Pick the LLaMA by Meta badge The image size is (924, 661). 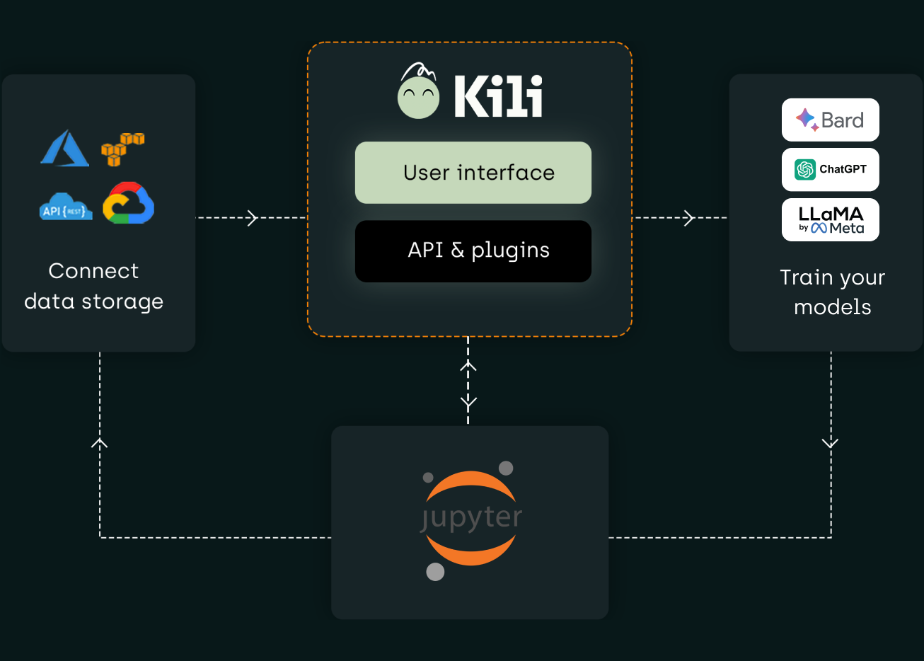[831, 219]
